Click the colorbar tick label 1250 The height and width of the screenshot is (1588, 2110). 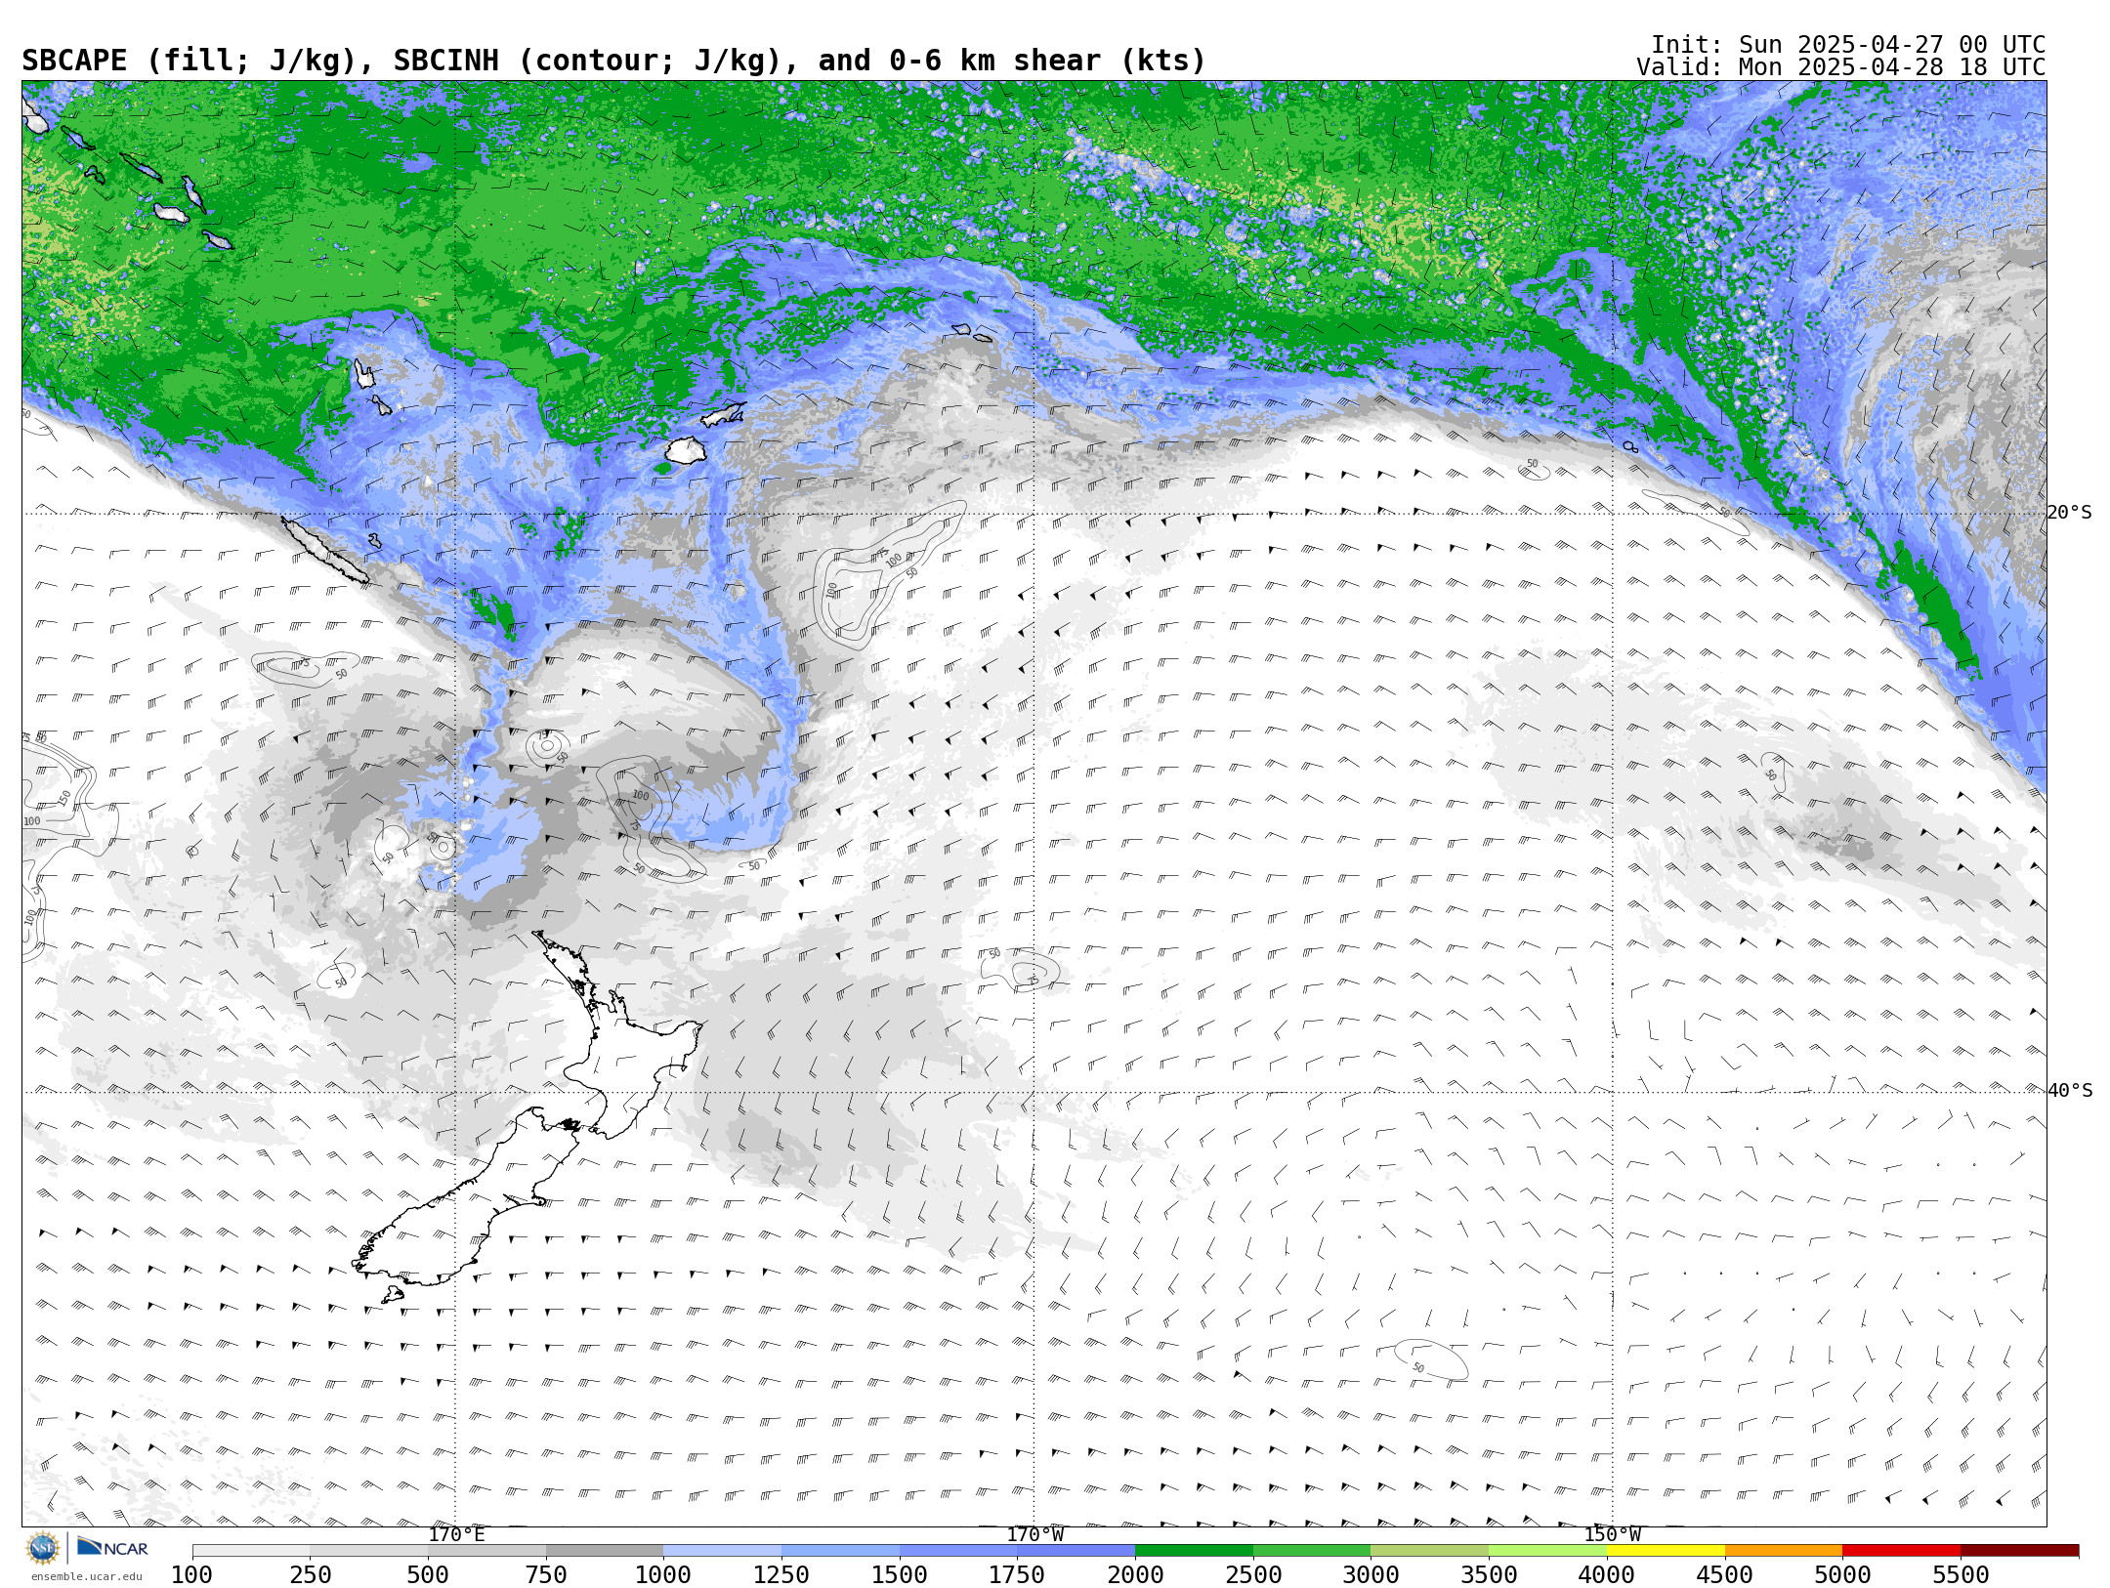[781, 1574]
